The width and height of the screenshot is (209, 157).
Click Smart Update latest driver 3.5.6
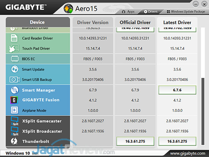click(177, 69)
